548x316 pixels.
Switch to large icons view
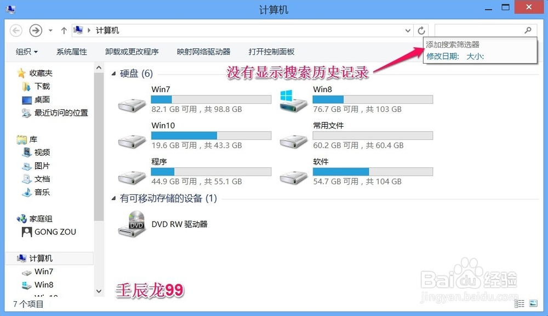[533, 303]
